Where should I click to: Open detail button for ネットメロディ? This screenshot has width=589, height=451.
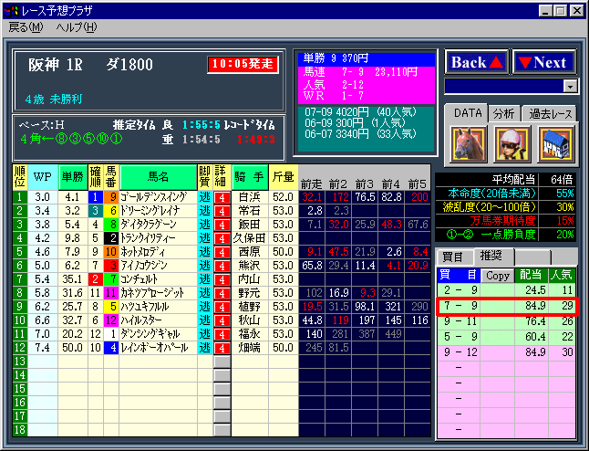click(x=222, y=251)
